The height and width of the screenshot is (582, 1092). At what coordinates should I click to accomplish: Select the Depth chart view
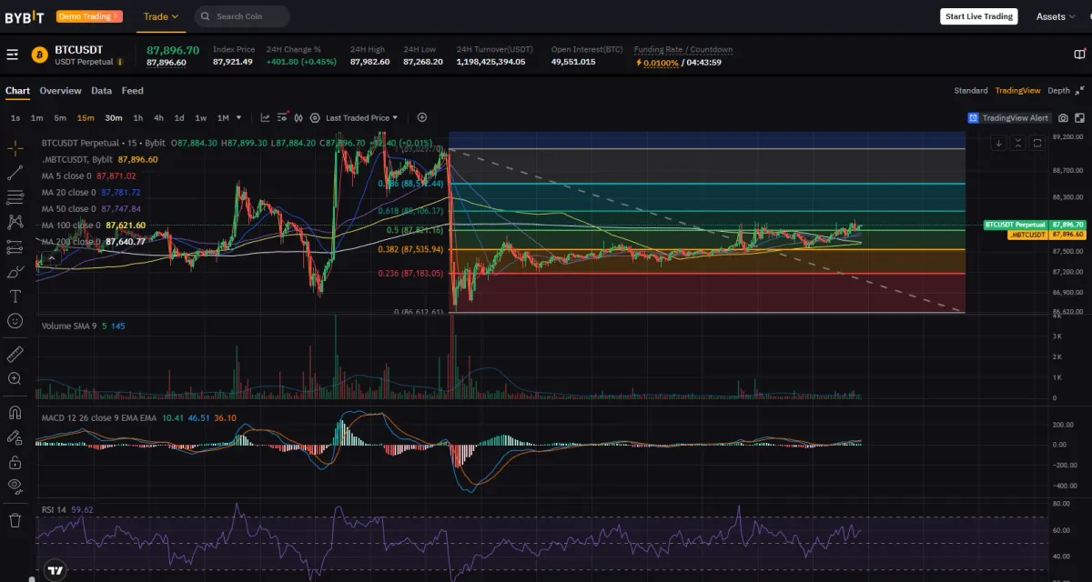pyautogui.click(x=1058, y=91)
